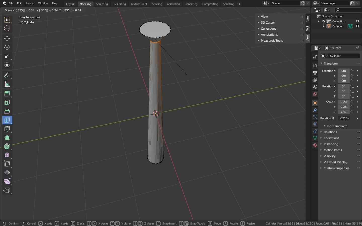Viewport: 362px width, 226px height.
Task: Select the Bevel tool
Action: coord(7,111)
